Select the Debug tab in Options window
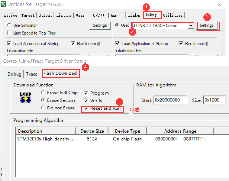Screen dimensions: 229x181 pos(152,15)
